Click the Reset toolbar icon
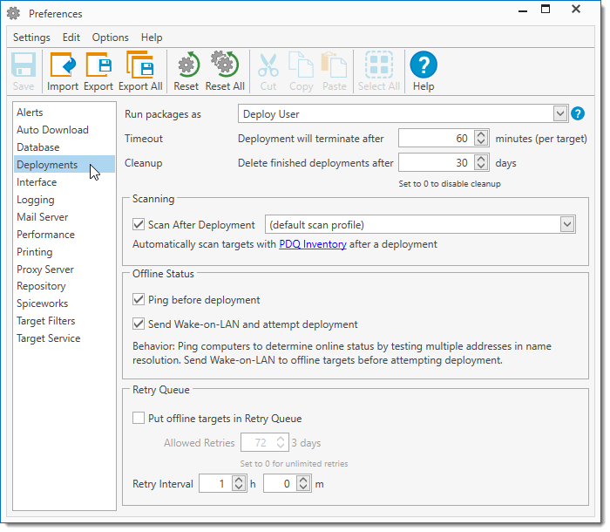Image resolution: width=610 pixels, height=532 pixels. click(186, 66)
